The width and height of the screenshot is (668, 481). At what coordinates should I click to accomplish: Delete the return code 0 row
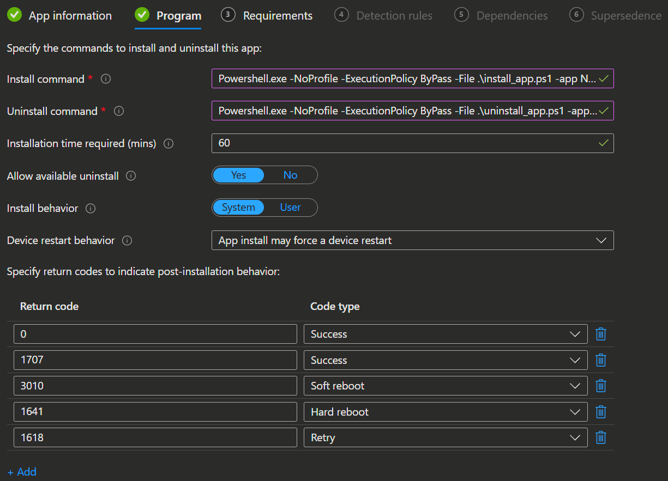tap(601, 334)
